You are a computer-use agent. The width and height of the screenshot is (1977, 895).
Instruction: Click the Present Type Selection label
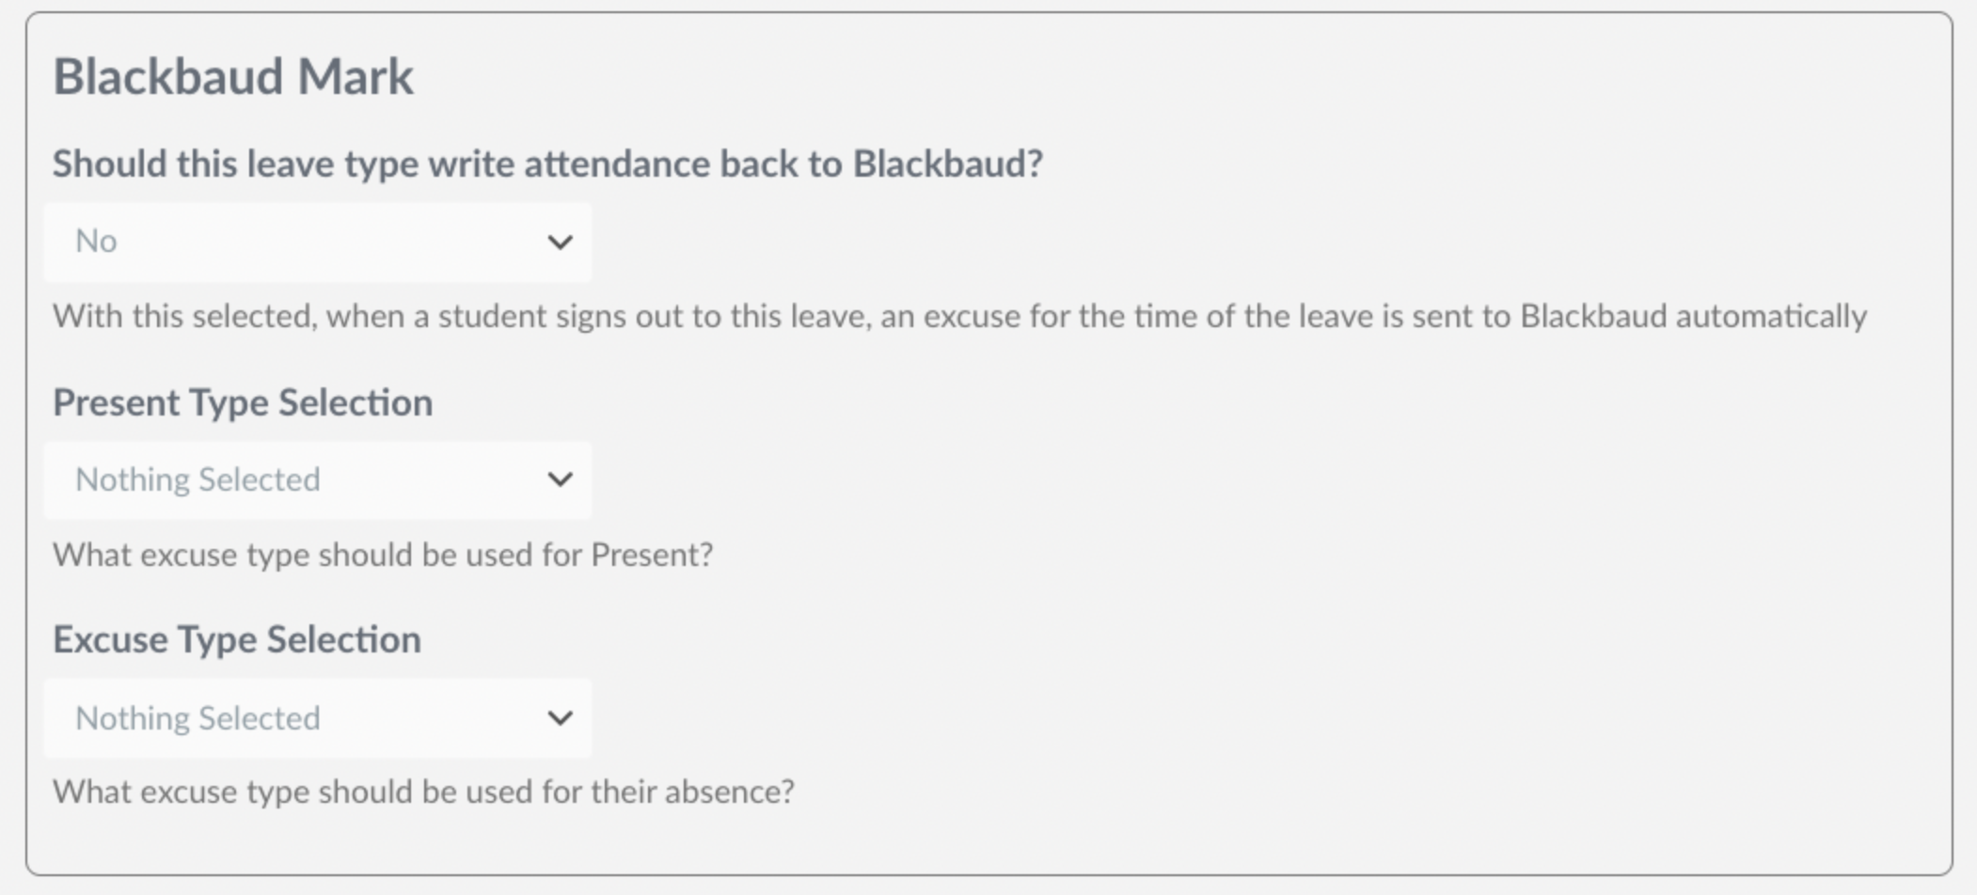coord(243,403)
